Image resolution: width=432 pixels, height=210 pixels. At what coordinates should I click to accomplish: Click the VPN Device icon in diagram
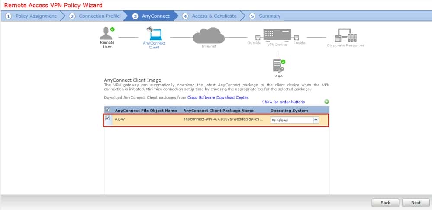277,35
